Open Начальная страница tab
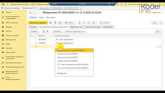Image resolution: width=165 pixels, height=93 pixels. pos(11,8)
